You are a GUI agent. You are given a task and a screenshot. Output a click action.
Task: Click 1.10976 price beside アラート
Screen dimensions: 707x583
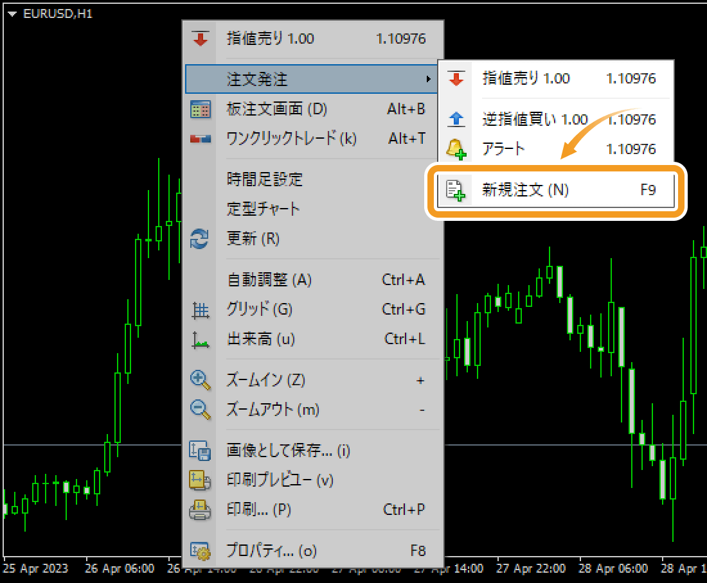tap(631, 149)
